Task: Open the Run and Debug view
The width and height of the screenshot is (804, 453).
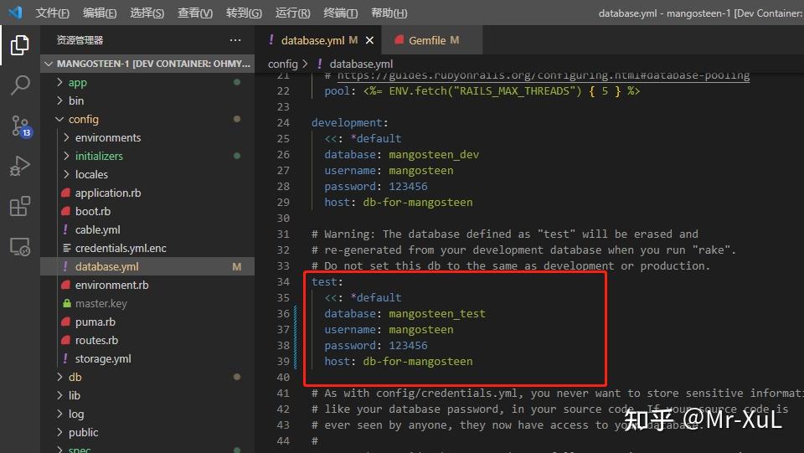Action: tap(20, 166)
